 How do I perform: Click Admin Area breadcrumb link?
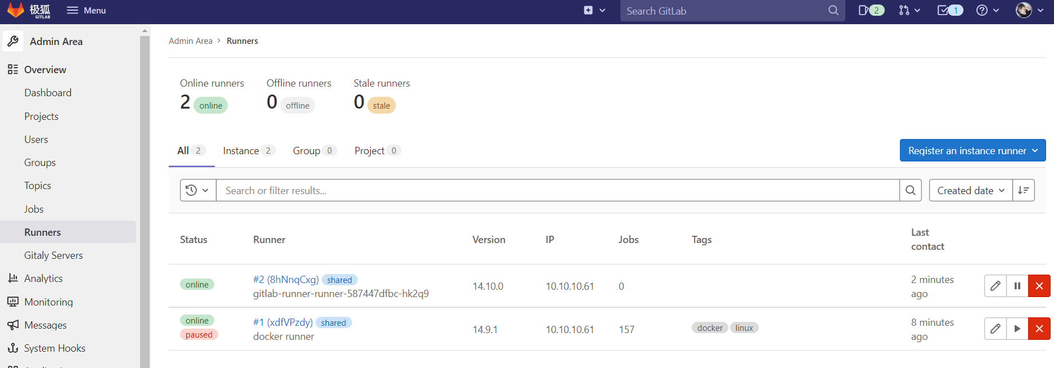point(191,41)
